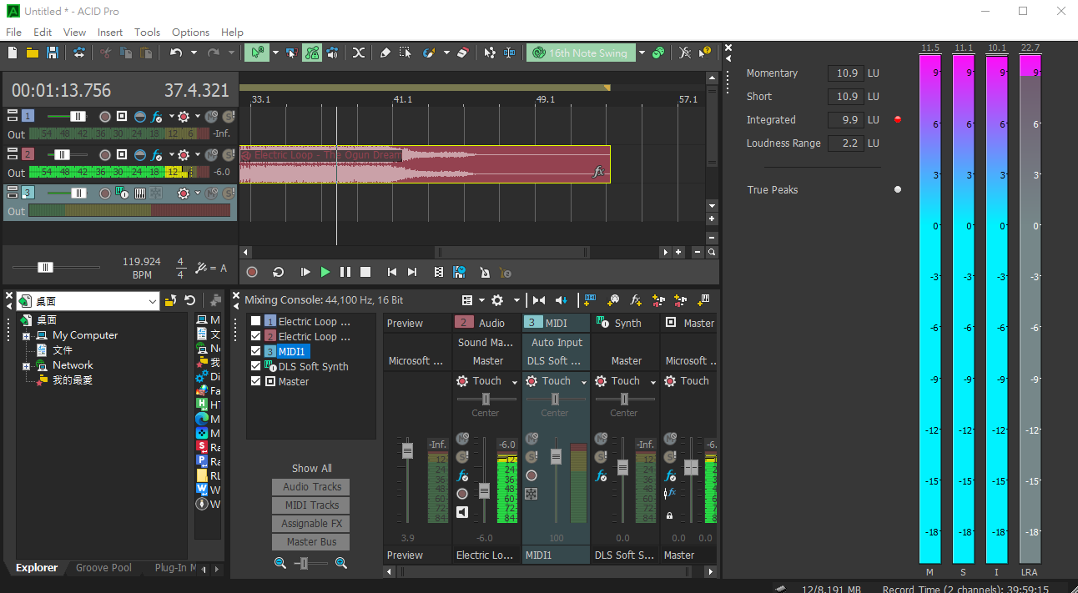Open the track FX on track 2
Image resolution: width=1078 pixels, height=593 pixels.
(156, 154)
